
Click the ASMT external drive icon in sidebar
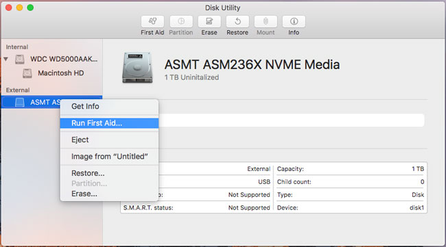point(20,102)
